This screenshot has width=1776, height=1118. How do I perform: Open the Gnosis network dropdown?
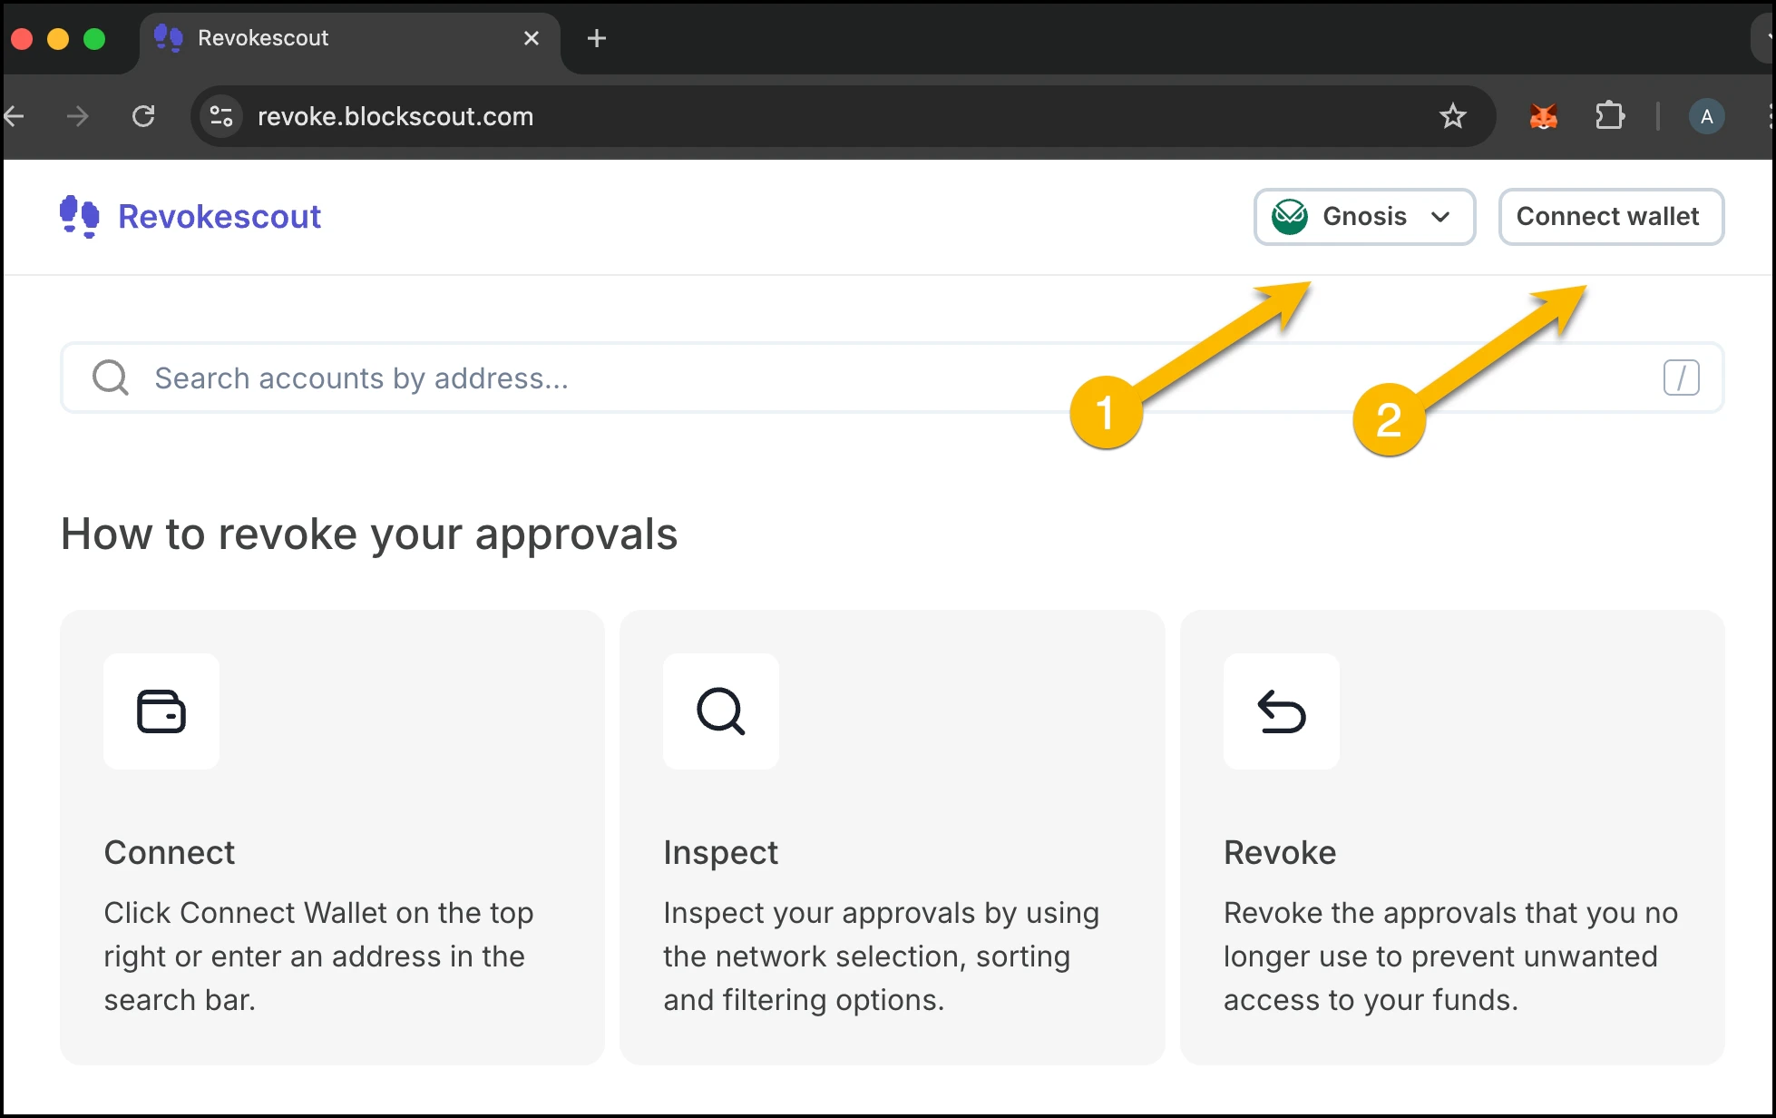coord(1363,217)
